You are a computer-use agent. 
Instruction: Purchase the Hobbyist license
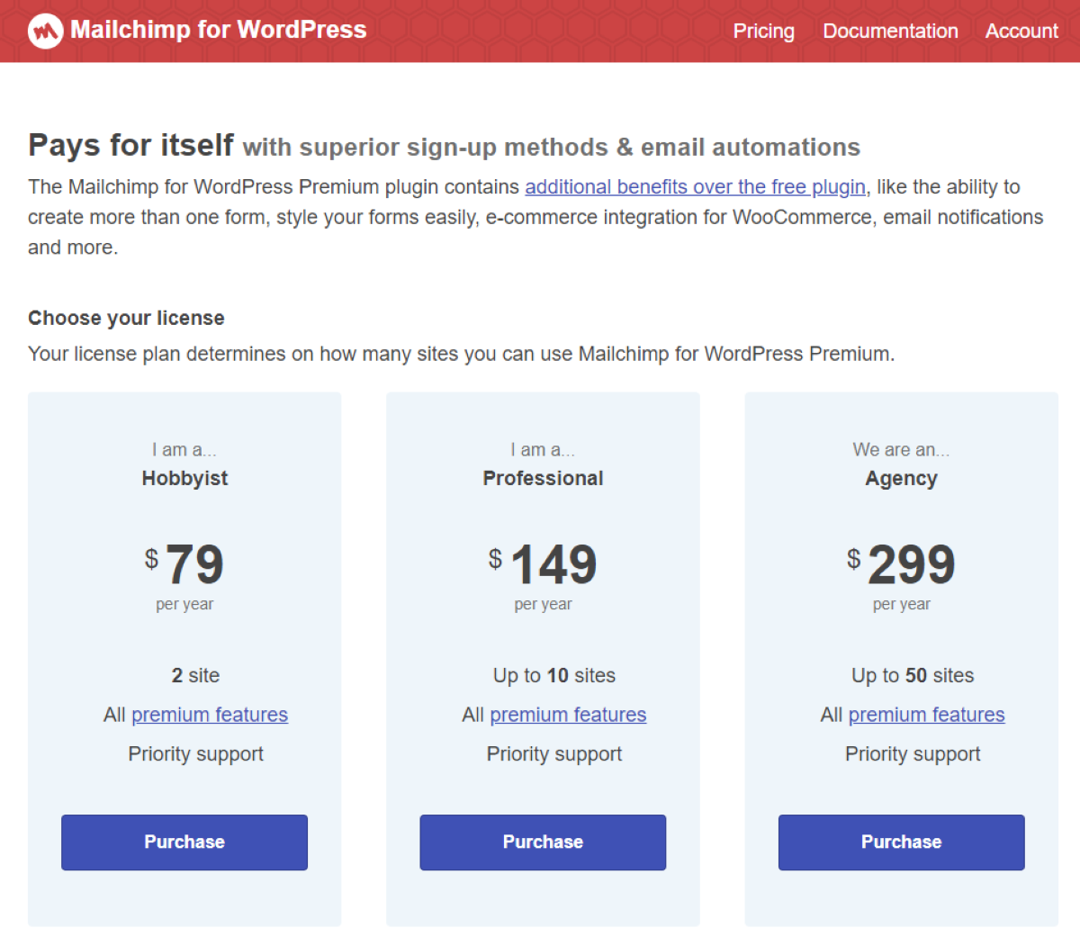click(184, 842)
